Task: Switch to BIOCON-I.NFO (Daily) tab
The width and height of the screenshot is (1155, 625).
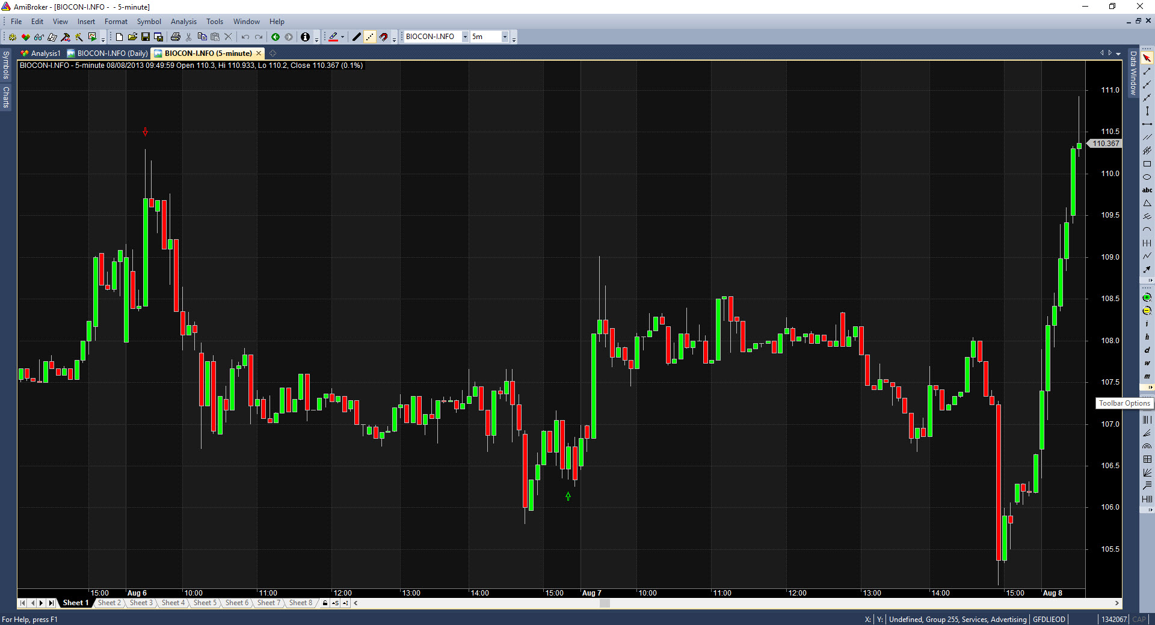Action: [x=107, y=53]
